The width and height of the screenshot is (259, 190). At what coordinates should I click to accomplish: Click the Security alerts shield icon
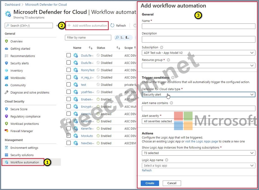tap(6, 63)
